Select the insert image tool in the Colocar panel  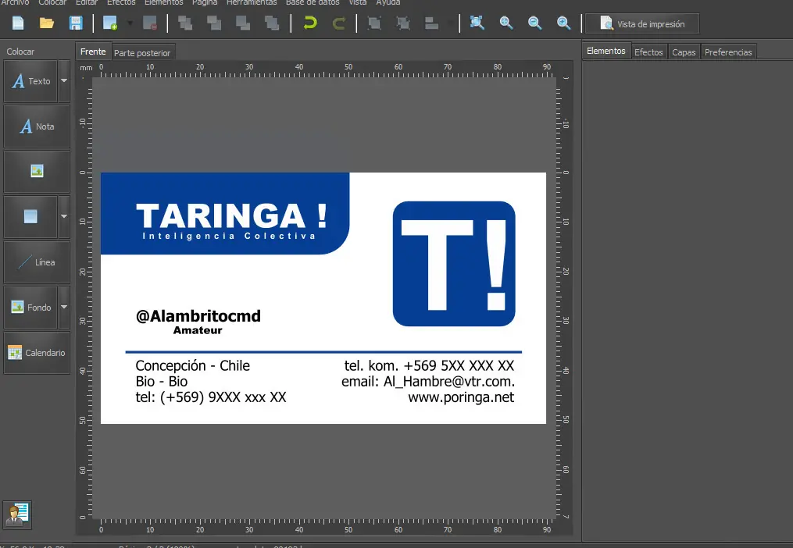coord(37,172)
